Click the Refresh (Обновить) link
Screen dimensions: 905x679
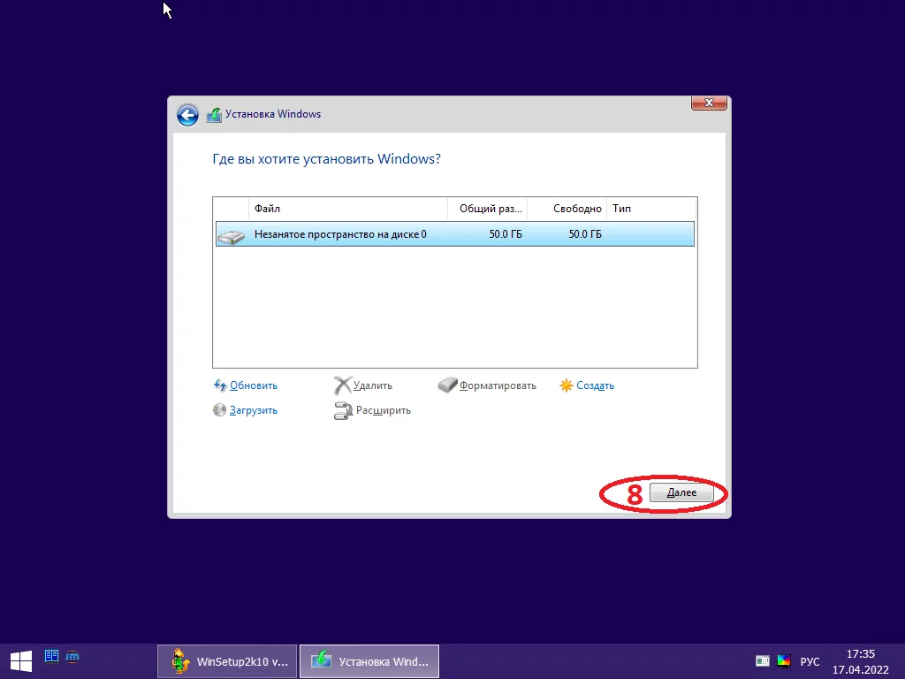[254, 385]
